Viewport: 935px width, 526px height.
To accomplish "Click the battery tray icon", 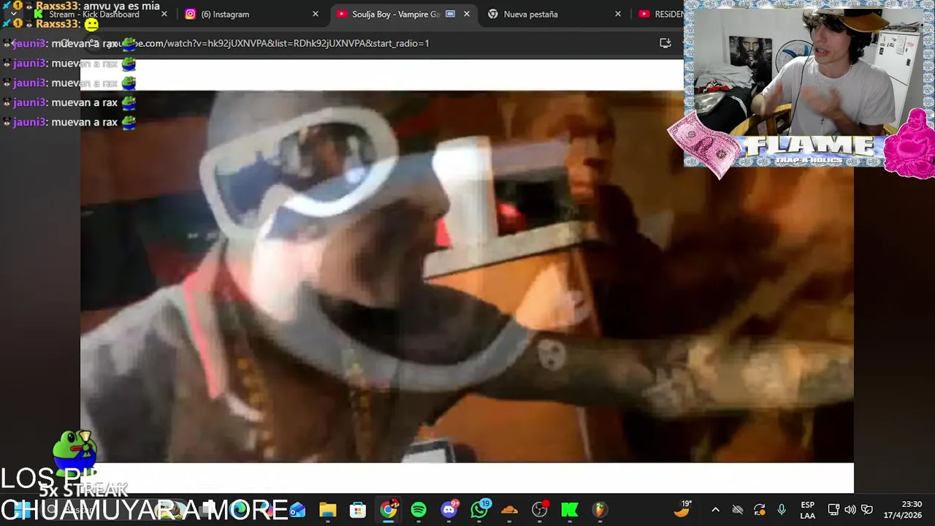I will [867, 510].
